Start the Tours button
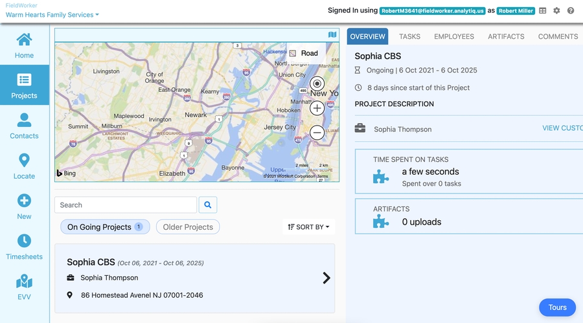This screenshot has height=323, width=583. pyautogui.click(x=557, y=307)
